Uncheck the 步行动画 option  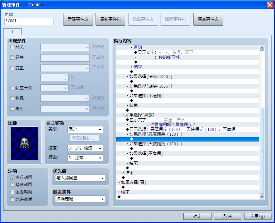point(12,177)
